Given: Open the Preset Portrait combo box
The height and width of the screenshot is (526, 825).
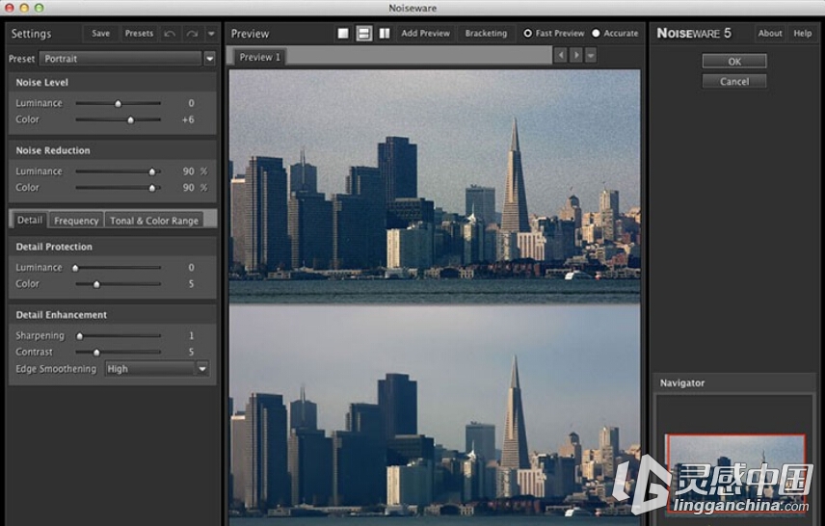Looking at the screenshot, I should point(120,59).
